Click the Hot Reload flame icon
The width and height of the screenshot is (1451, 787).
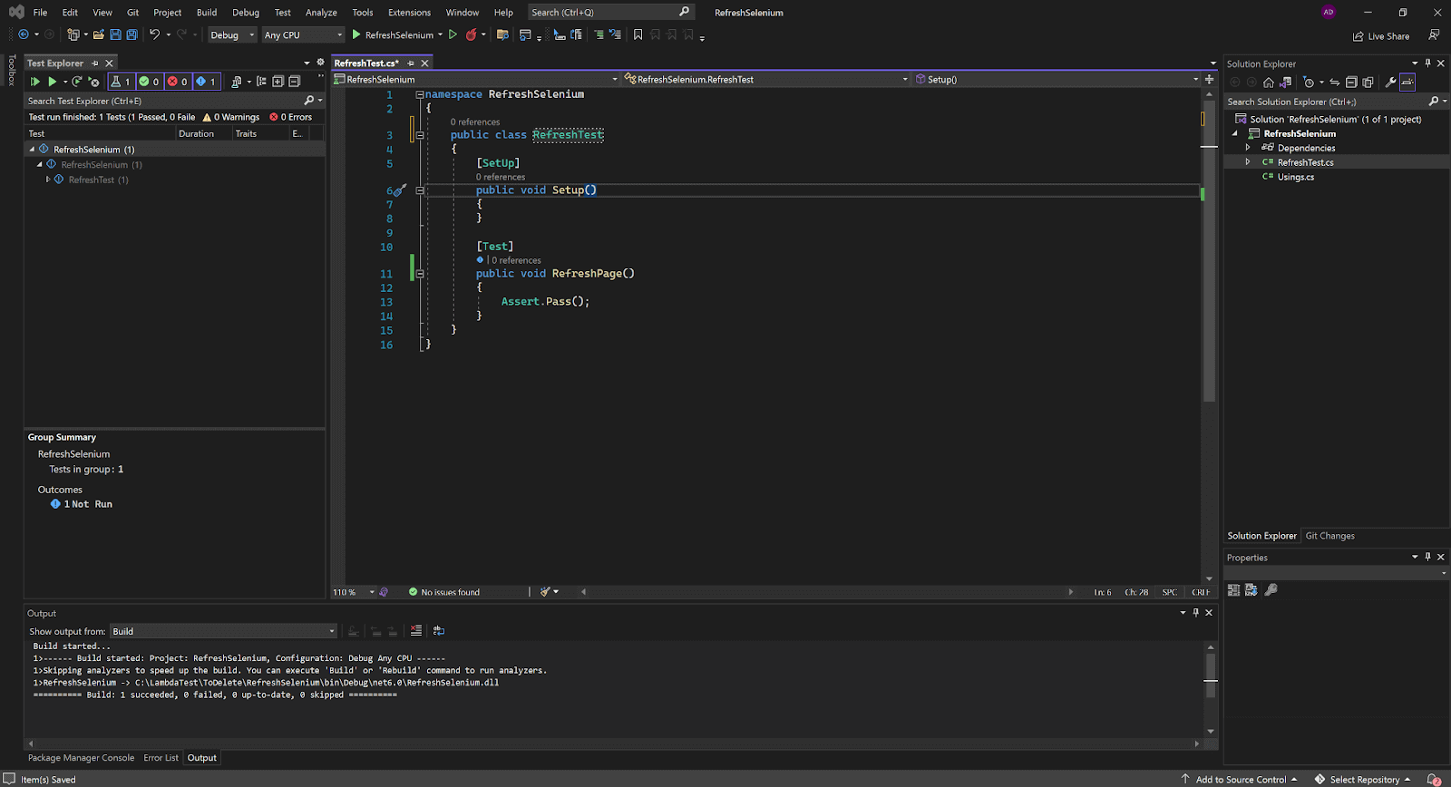click(471, 34)
